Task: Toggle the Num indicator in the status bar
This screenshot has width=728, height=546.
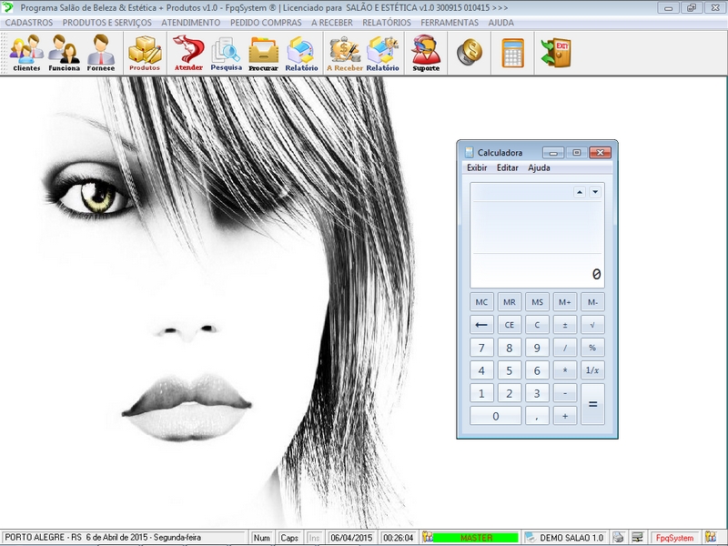Action: click(262, 538)
